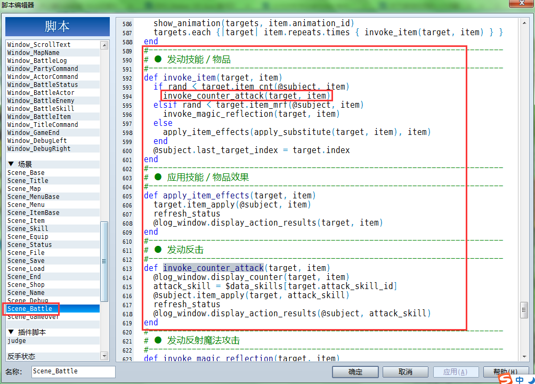Click the ▼ 场景 section header
535x384 pixels.
click(53, 164)
